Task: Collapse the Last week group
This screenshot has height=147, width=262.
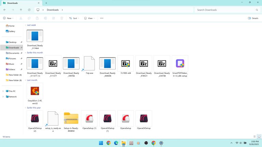Action: coord(26,25)
